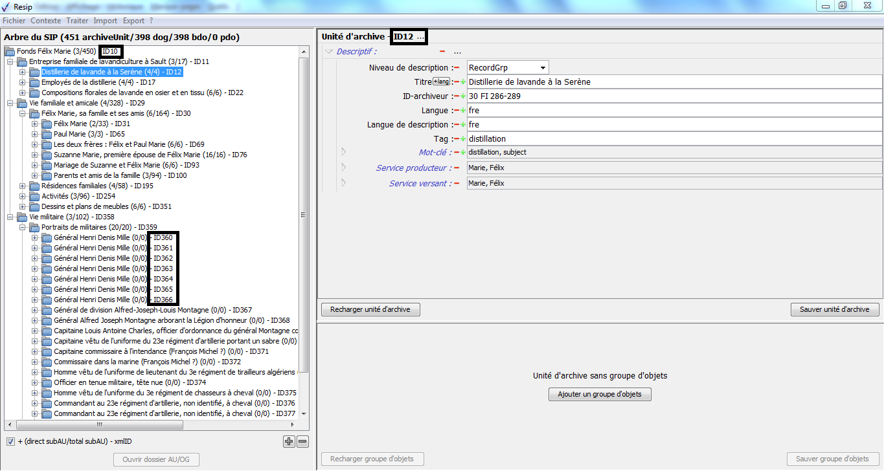Click Sauver unité d'archive button
This screenshot has width=884, height=471.
834,310
